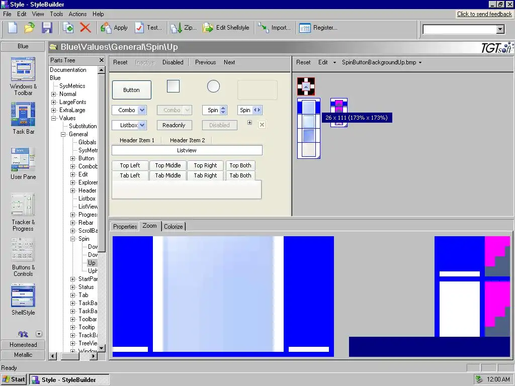Click the Open folder toolbar icon
This screenshot has height=386, width=515.
coord(30,28)
